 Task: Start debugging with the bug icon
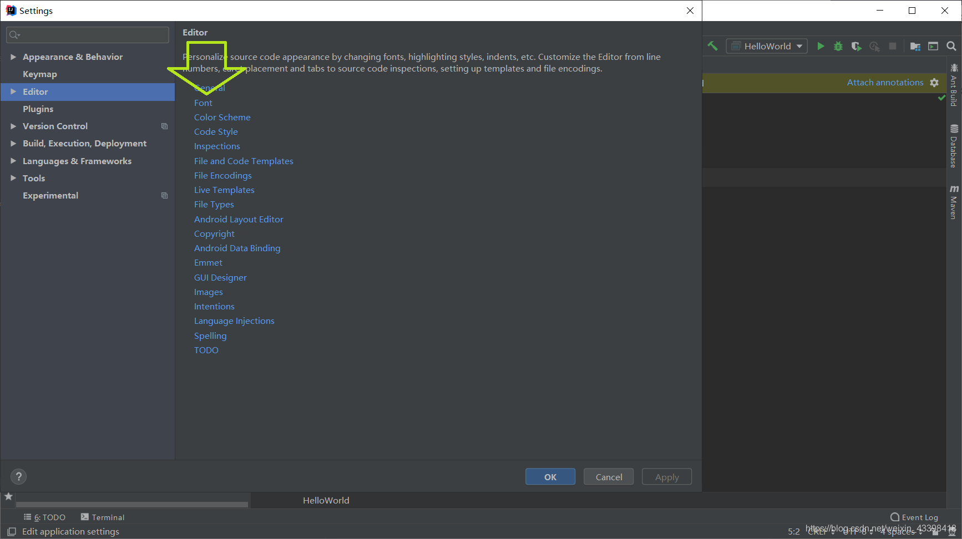[838, 46]
